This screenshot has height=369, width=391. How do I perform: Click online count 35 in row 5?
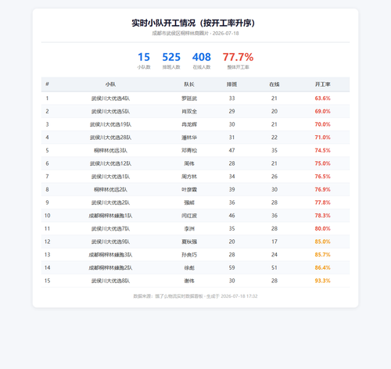pos(274,151)
